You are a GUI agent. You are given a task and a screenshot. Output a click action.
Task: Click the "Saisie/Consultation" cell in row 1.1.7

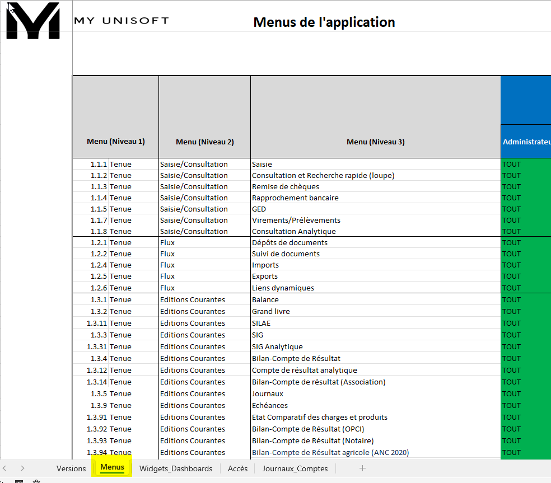pos(204,221)
